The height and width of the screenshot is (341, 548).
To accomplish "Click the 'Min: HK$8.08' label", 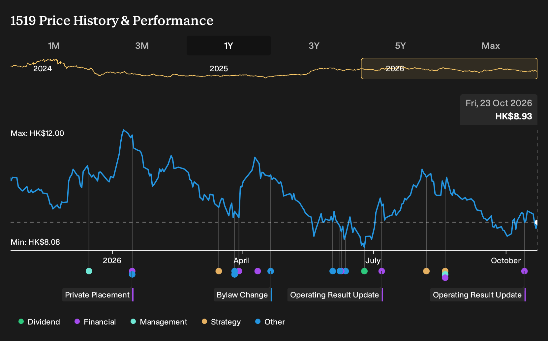I will [35, 242].
